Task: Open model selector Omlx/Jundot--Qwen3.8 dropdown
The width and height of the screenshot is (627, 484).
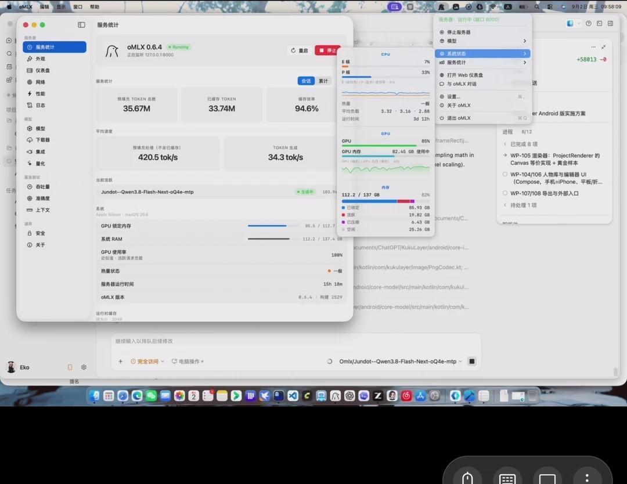Action: coord(401,362)
